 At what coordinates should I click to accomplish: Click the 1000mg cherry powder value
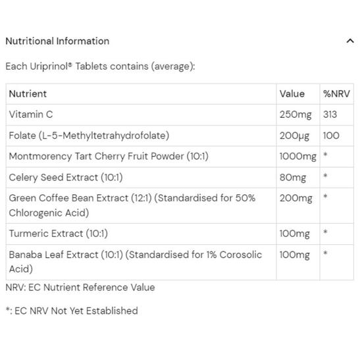[297, 157]
